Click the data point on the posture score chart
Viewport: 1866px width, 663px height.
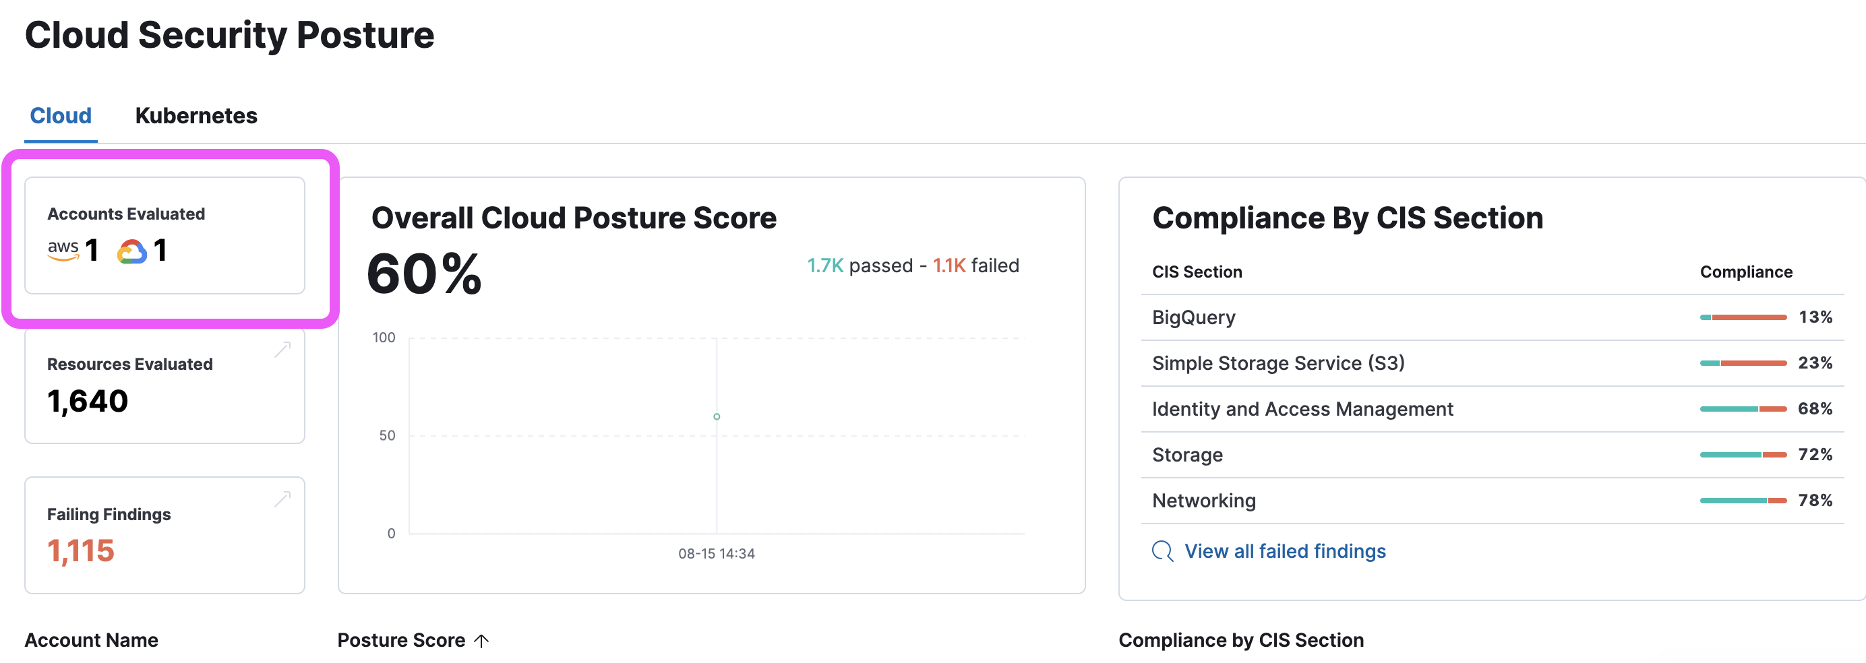717,416
